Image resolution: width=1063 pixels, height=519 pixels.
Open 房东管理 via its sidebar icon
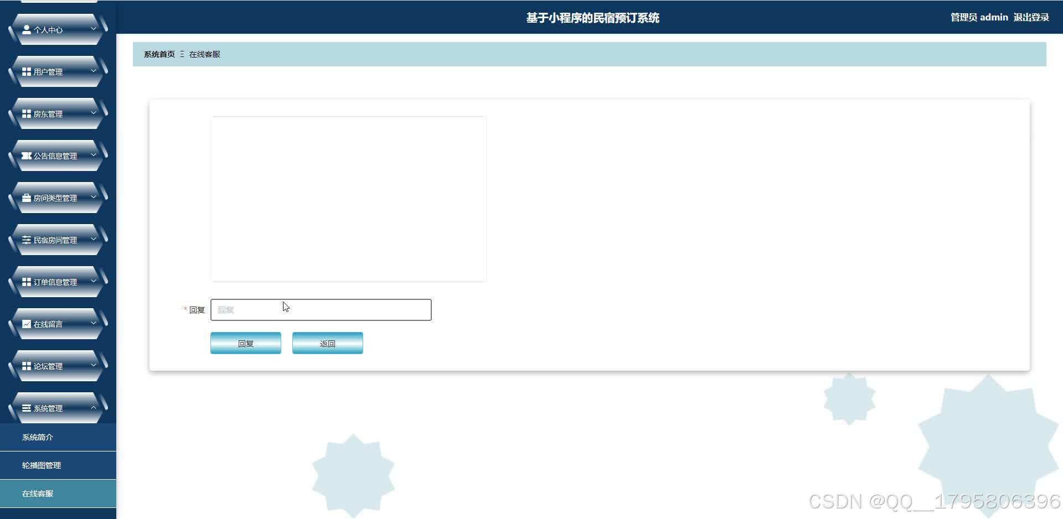tap(27, 113)
